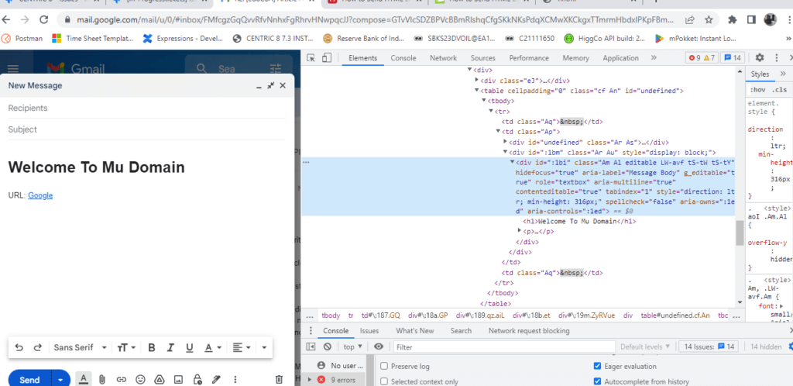The width and height of the screenshot is (793, 386).
Task: Disable Eager evaluation checkbox
Action: pos(598,367)
